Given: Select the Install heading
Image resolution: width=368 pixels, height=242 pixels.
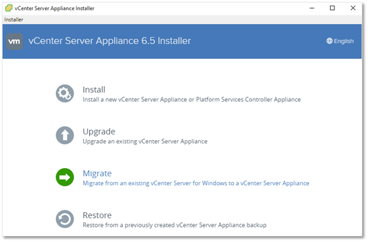Looking at the screenshot, I should [94, 90].
